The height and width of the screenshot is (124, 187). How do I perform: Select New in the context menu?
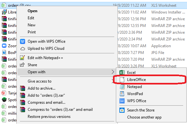[32, 25]
